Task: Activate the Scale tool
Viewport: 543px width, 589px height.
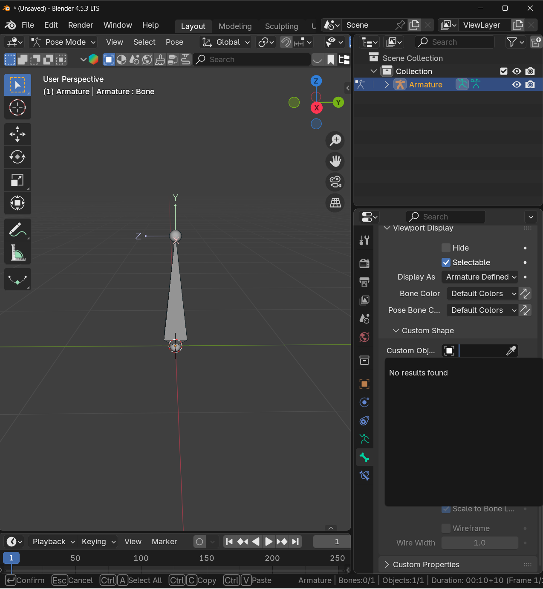Action: point(17,180)
